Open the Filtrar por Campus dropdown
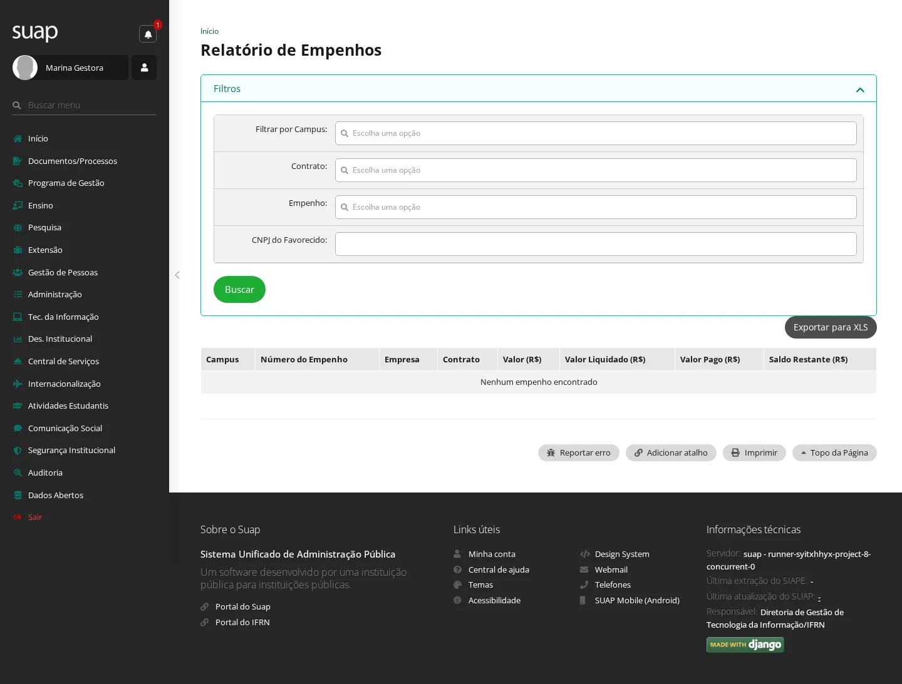The width and height of the screenshot is (902, 684). point(596,133)
